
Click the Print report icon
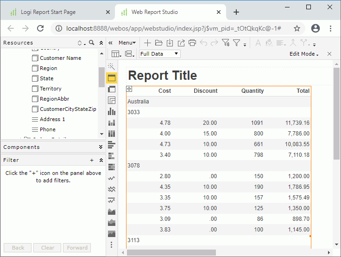[x=192, y=43]
